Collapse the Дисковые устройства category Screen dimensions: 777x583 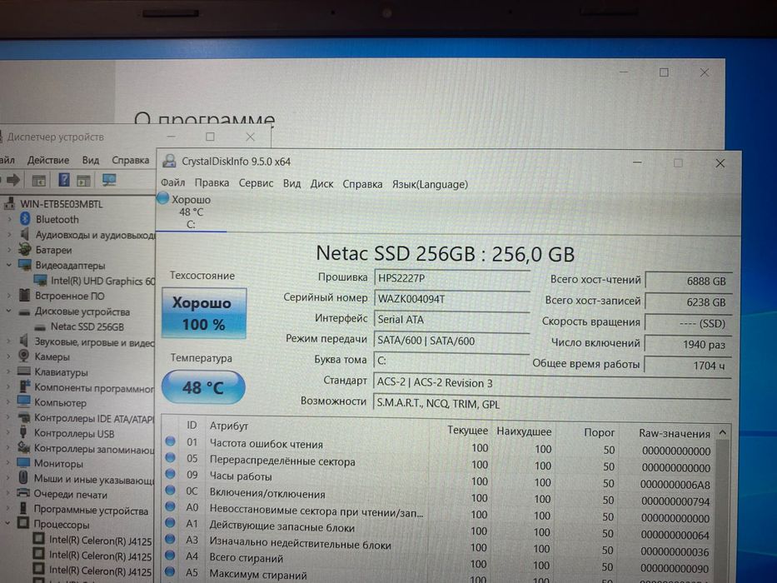[9, 311]
